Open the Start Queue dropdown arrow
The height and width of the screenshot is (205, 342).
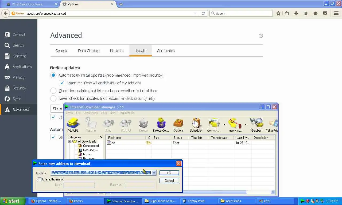pos(224,125)
